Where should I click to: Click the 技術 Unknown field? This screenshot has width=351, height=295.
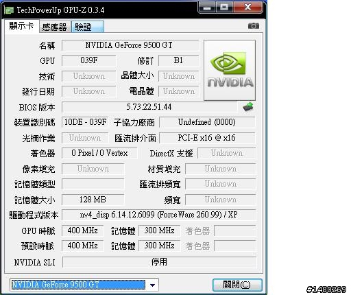point(89,76)
